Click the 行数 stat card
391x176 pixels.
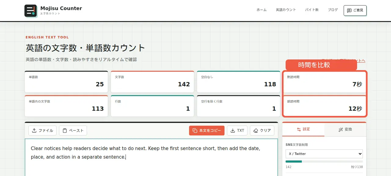[152, 106]
